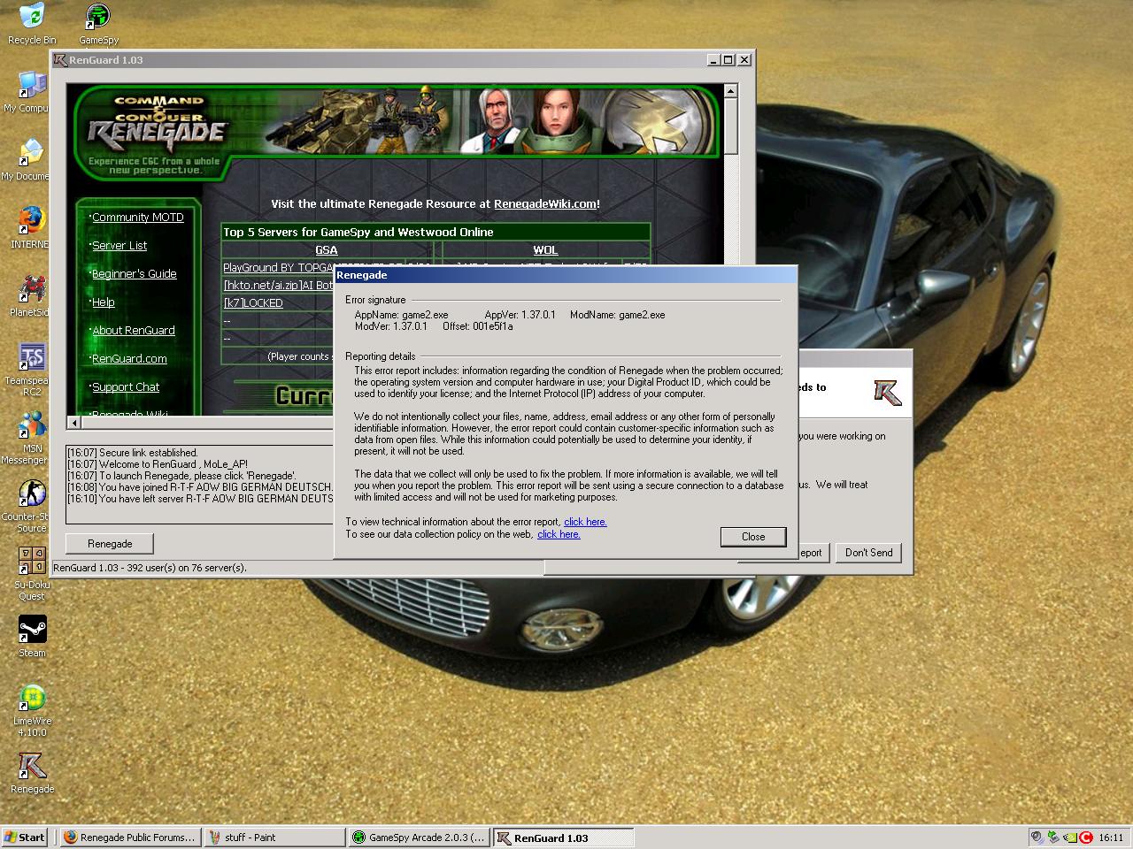
Task: Click the Renegade launch button in RenGuard
Action: [x=110, y=544]
